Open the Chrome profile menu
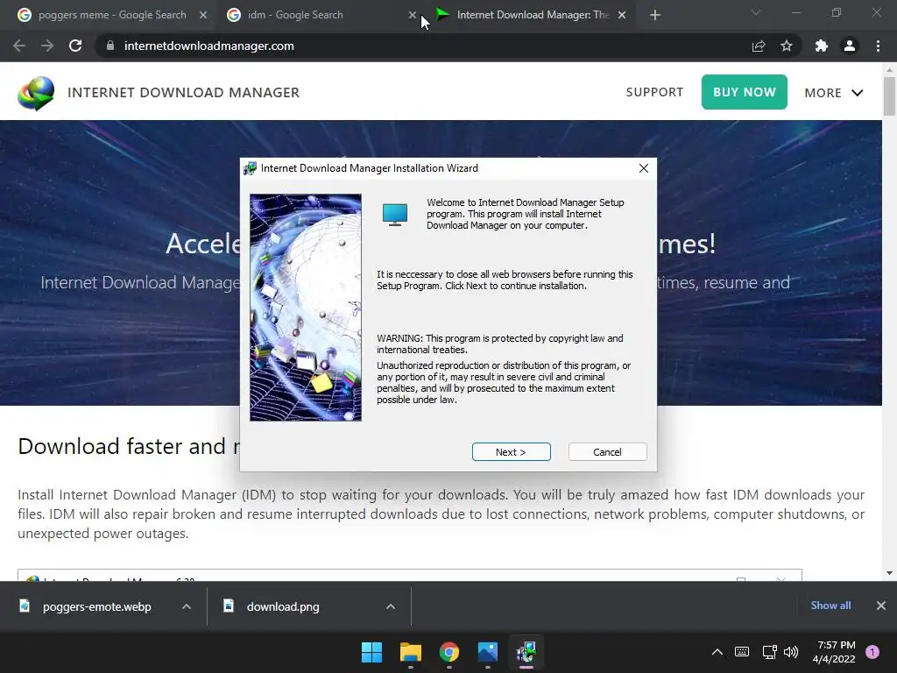897x673 pixels. point(850,46)
